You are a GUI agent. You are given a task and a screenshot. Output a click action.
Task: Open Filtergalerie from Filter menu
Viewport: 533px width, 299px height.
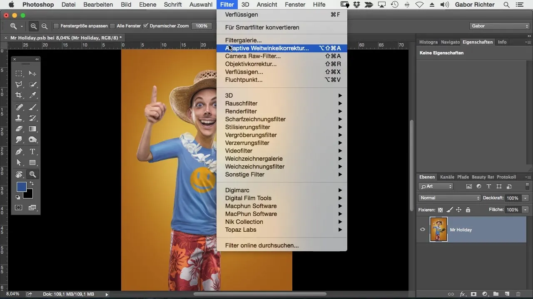(x=282, y=40)
